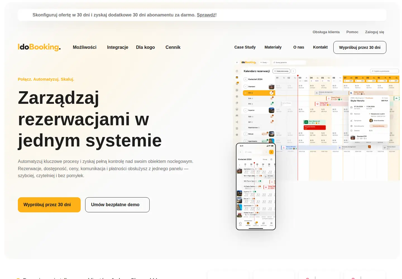Click the yellow Wypróbuj przez 30 dni button
The image size is (402, 279).
[x=49, y=205]
